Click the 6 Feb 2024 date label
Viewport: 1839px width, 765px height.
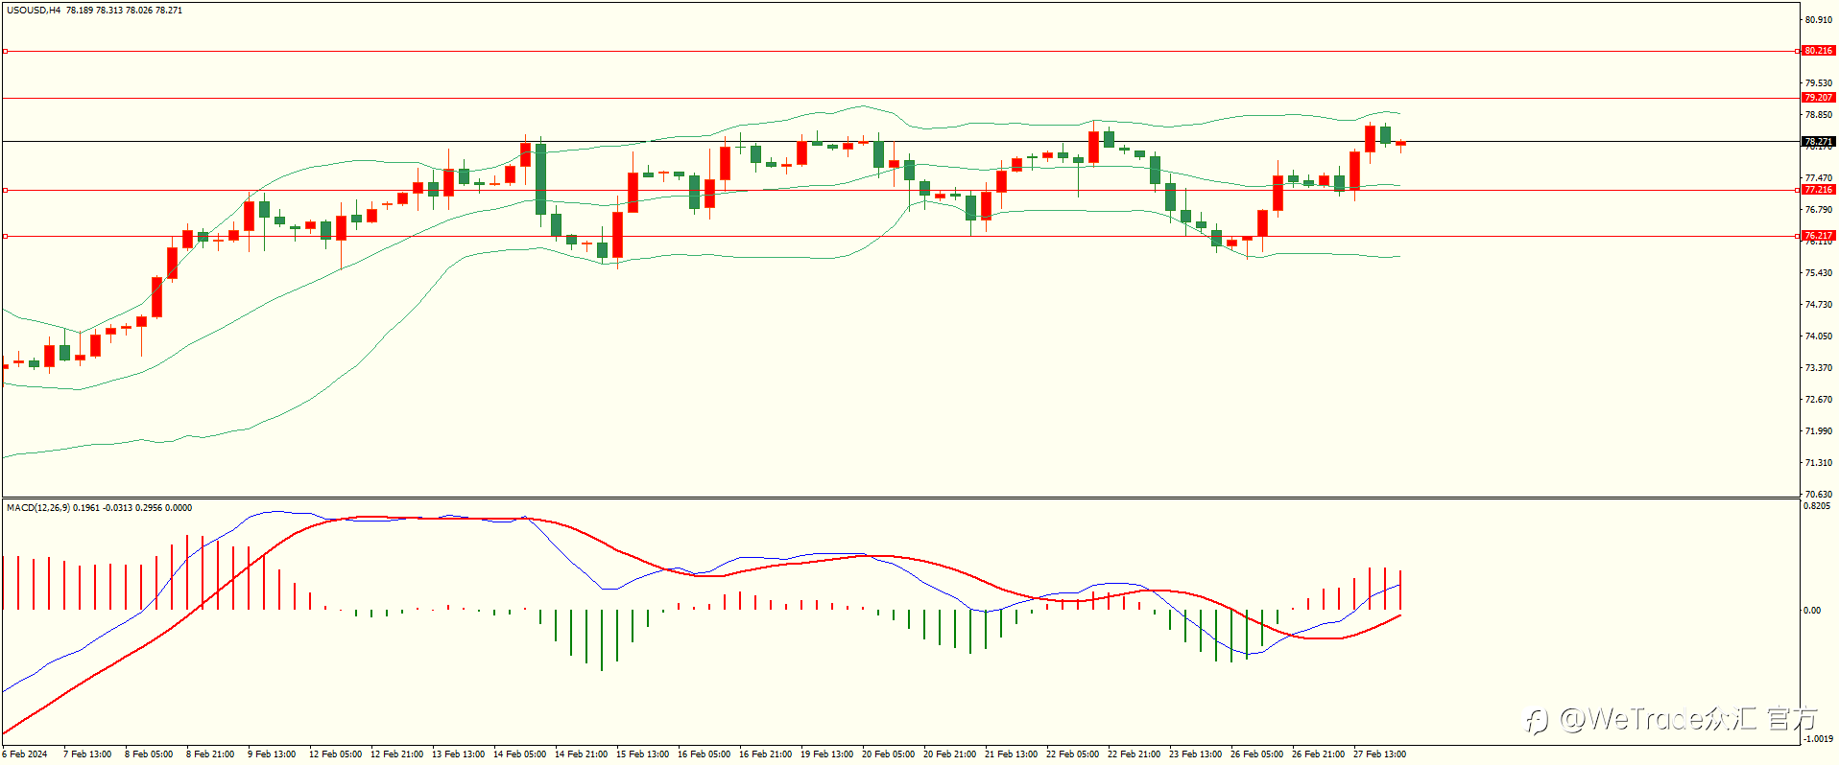coord(25,754)
